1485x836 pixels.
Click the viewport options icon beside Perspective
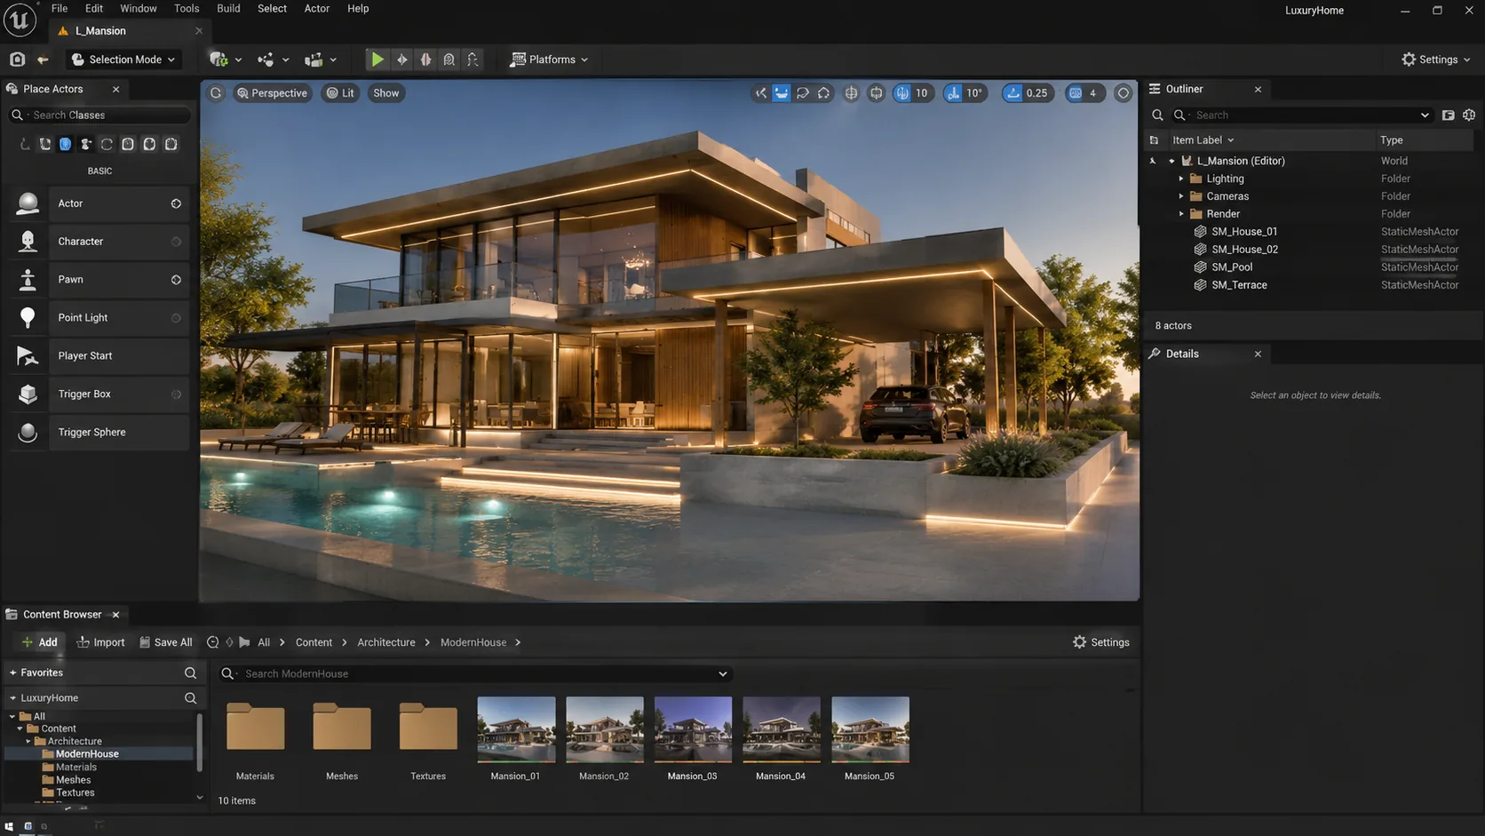(x=216, y=93)
